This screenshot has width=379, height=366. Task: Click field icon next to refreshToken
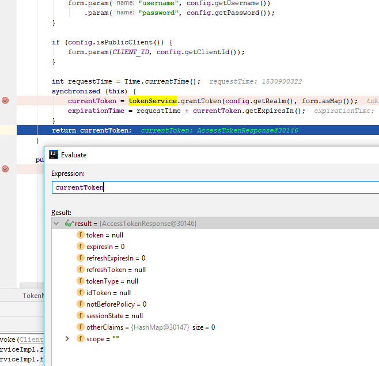point(81,269)
